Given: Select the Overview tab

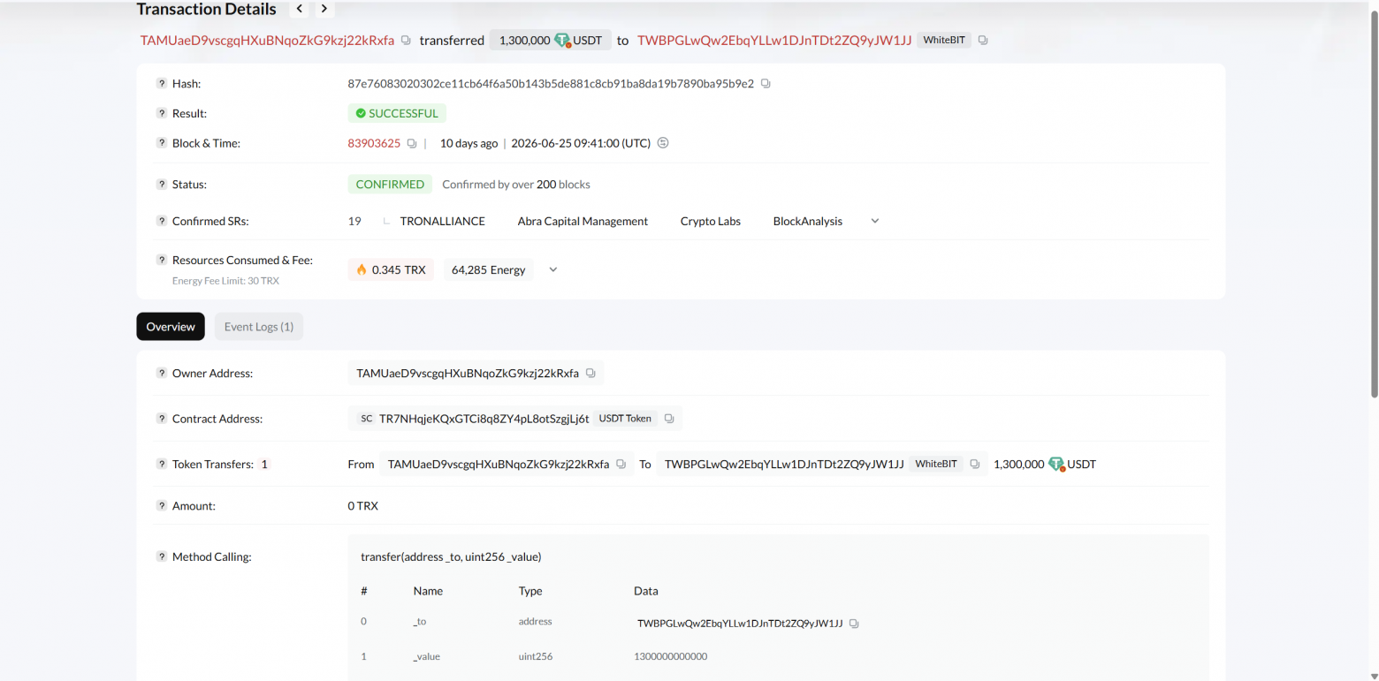Looking at the screenshot, I should 171,327.
